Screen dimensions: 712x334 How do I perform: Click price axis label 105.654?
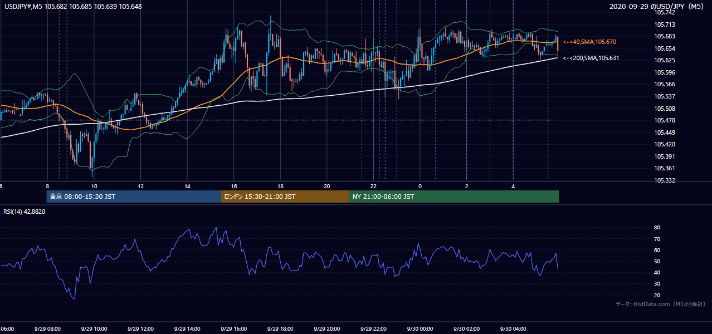tap(664, 48)
